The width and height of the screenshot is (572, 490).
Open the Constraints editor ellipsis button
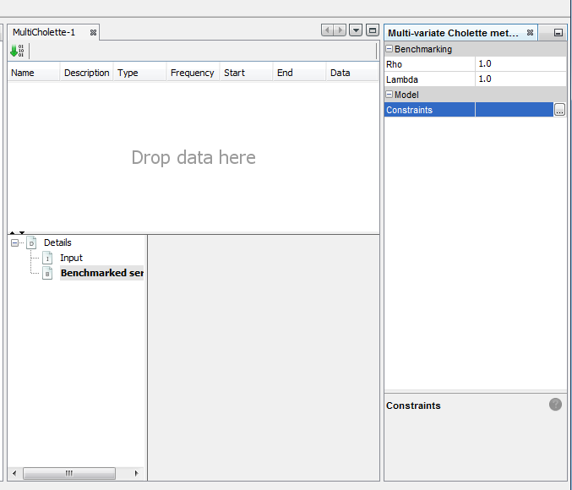559,110
